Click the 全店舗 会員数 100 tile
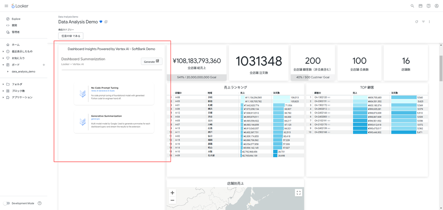443x210 pixels. (x=359, y=63)
